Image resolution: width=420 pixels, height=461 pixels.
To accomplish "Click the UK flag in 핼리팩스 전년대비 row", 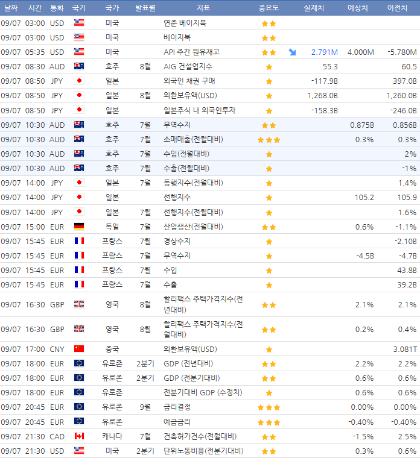I will tap(79, 304).
